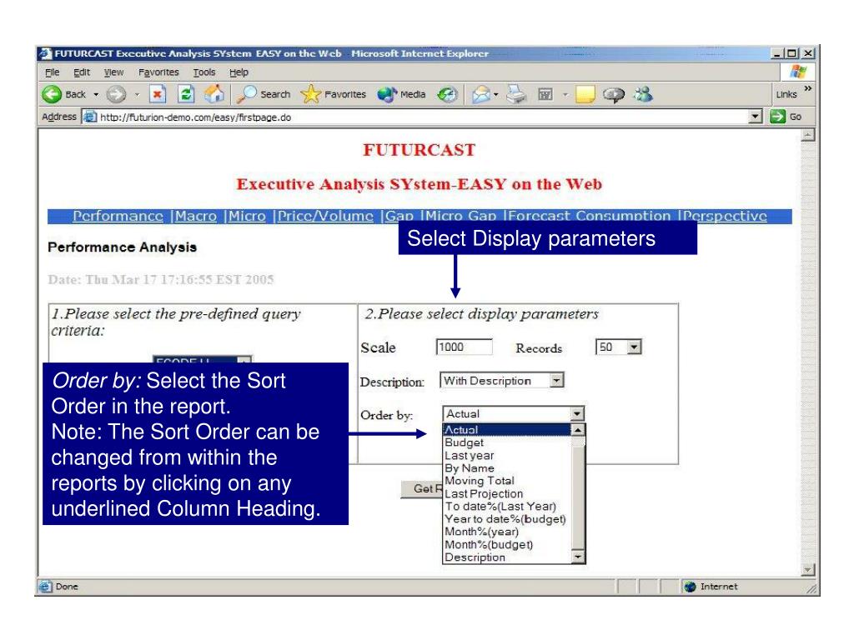854x640 pixels.
Task: Open the Perspective link
Action: 725,216
